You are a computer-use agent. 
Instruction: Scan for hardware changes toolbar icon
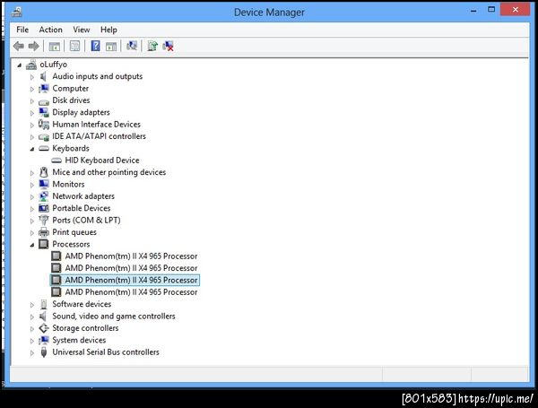(132, 46)
